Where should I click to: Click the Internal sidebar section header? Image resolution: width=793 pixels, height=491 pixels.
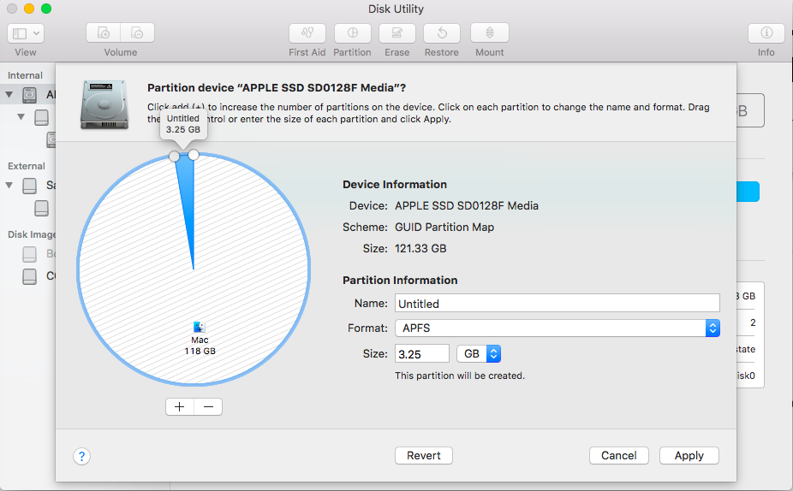[25, 75]
